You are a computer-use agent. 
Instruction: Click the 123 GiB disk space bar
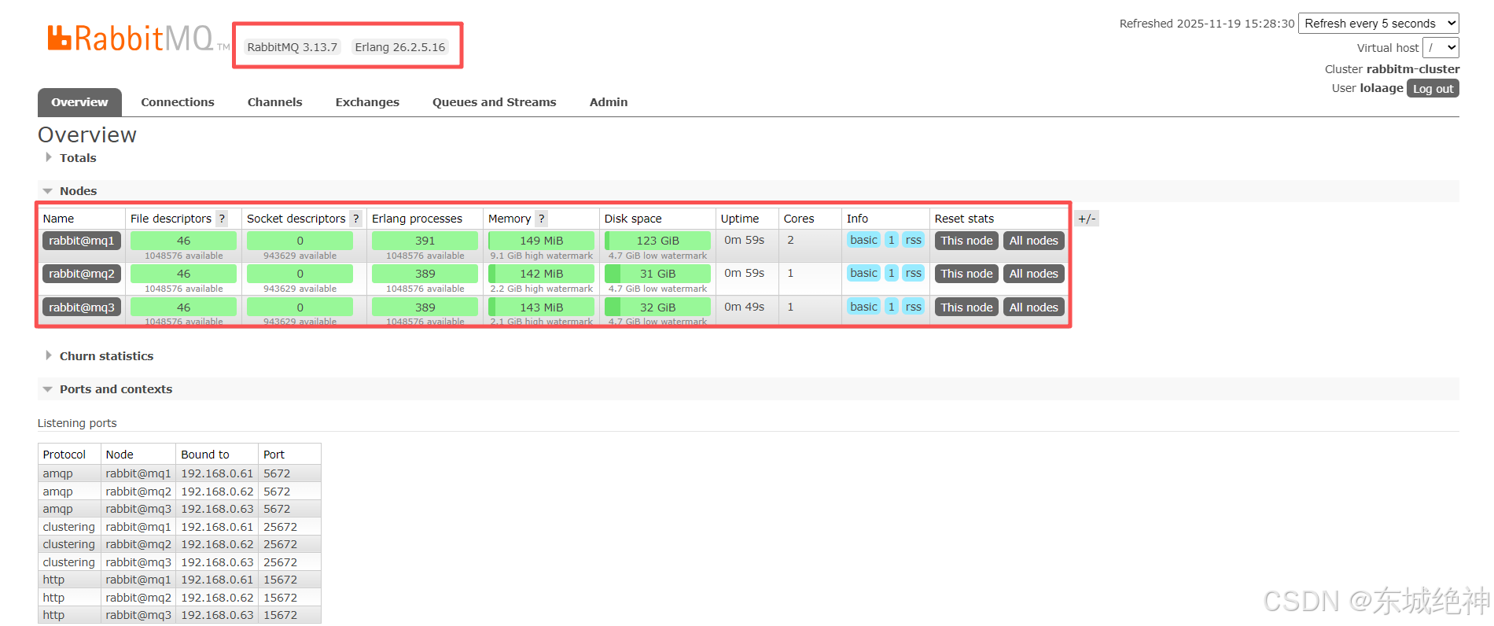(657, 241)
